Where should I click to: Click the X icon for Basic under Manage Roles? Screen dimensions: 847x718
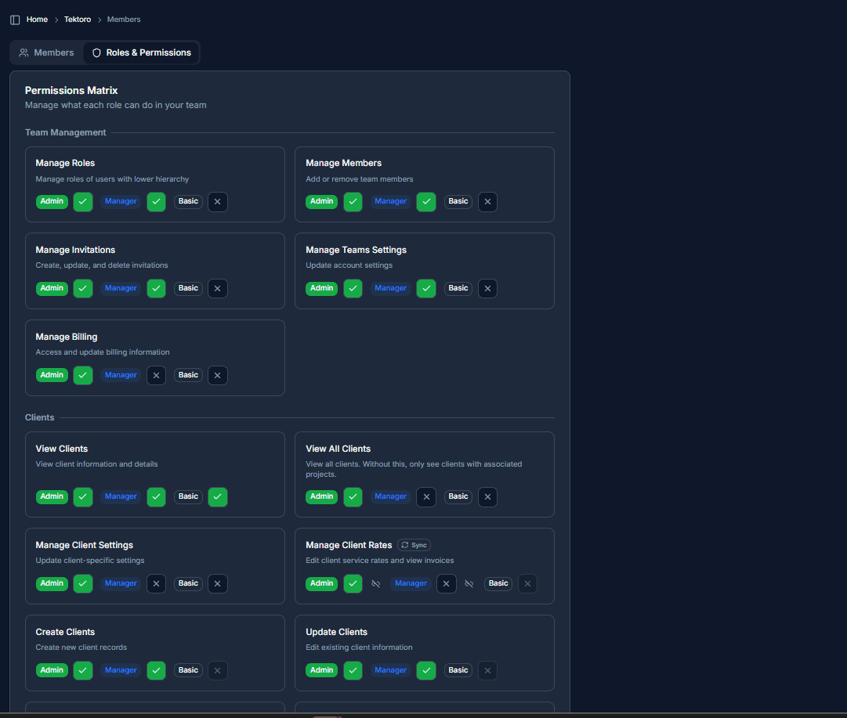(x=218, y=202)
